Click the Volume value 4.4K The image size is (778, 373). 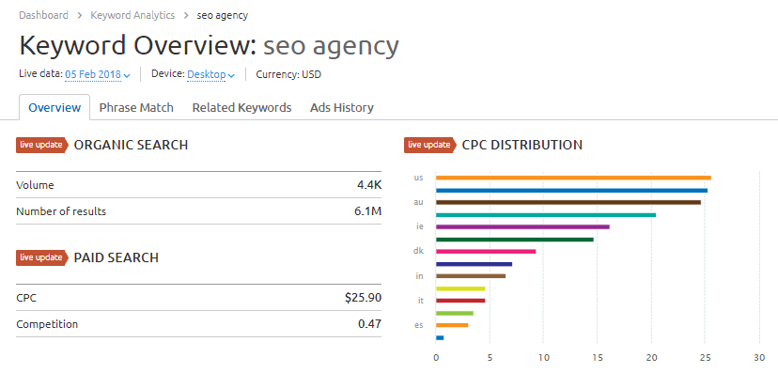point(369,185)
